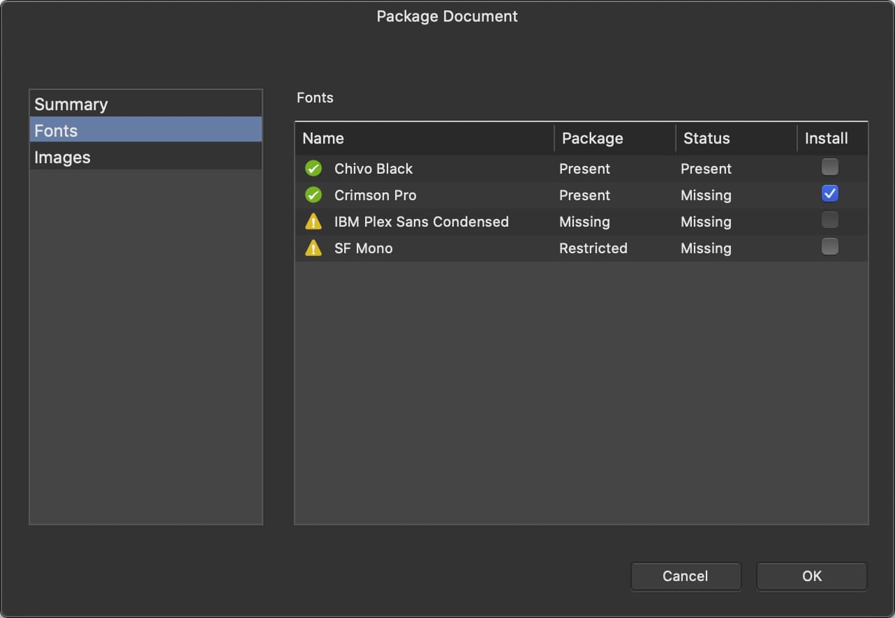Select the IBM Plex Sans Condensed font name

click(422, 222)
